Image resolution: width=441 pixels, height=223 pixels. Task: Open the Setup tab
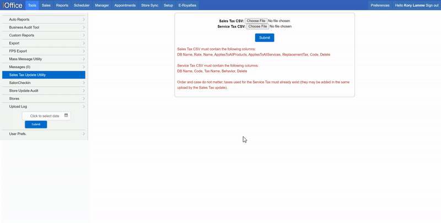tap(168, 5)
